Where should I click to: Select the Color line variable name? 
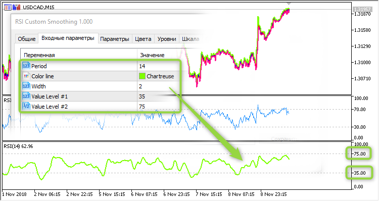point(42,76)
